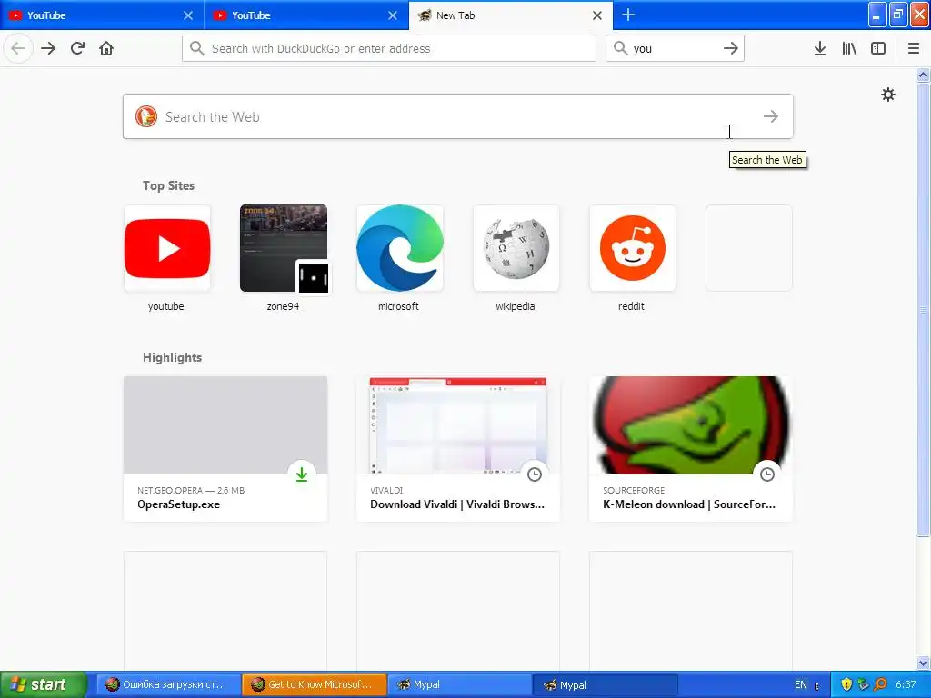Screen dimensions: 931x698
Task: Reload the current page
Action: (x=77, y=48)
